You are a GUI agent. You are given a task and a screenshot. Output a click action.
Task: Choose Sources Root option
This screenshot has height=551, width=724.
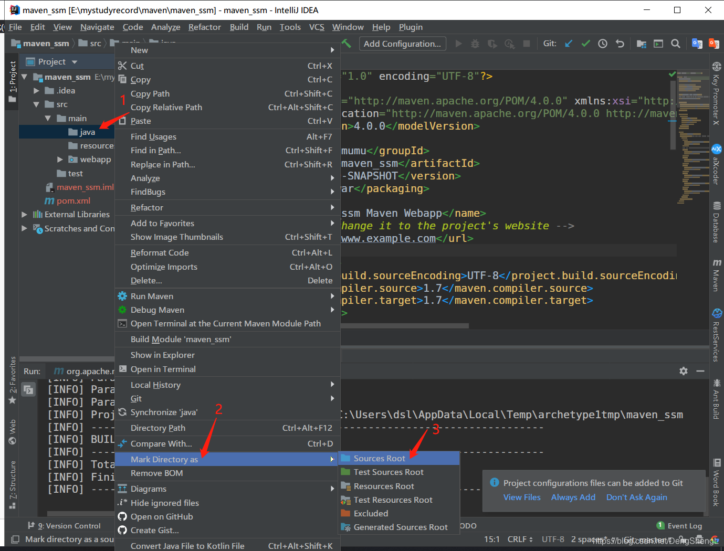point(399,459)
